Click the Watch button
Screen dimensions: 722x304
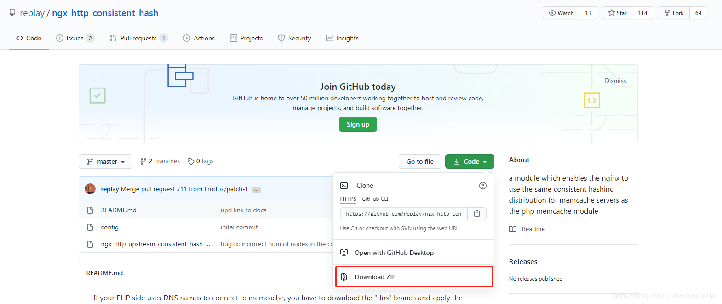(561, 13)
